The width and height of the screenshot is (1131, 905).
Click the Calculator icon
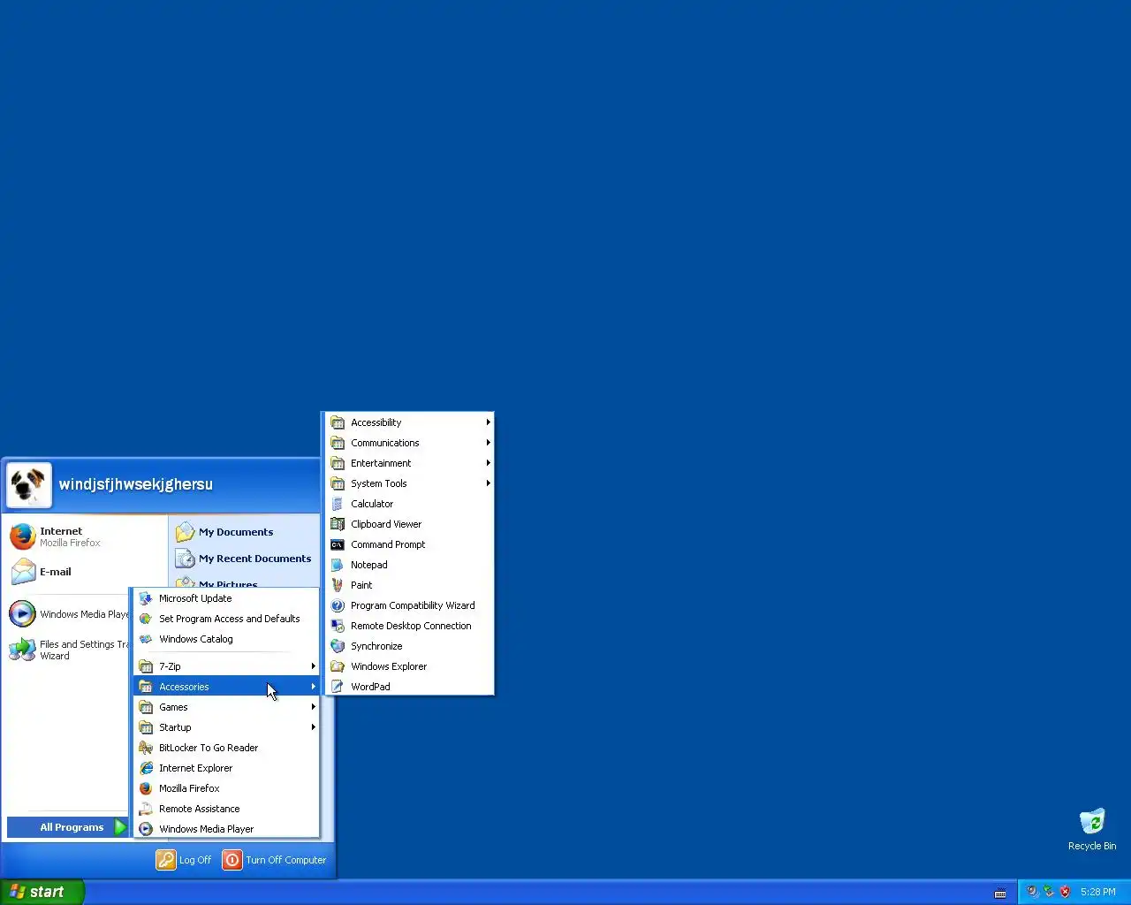point(338,504)
